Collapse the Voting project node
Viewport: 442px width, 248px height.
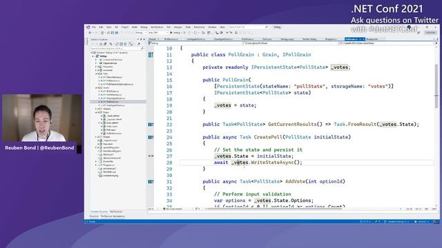point(93,56)
